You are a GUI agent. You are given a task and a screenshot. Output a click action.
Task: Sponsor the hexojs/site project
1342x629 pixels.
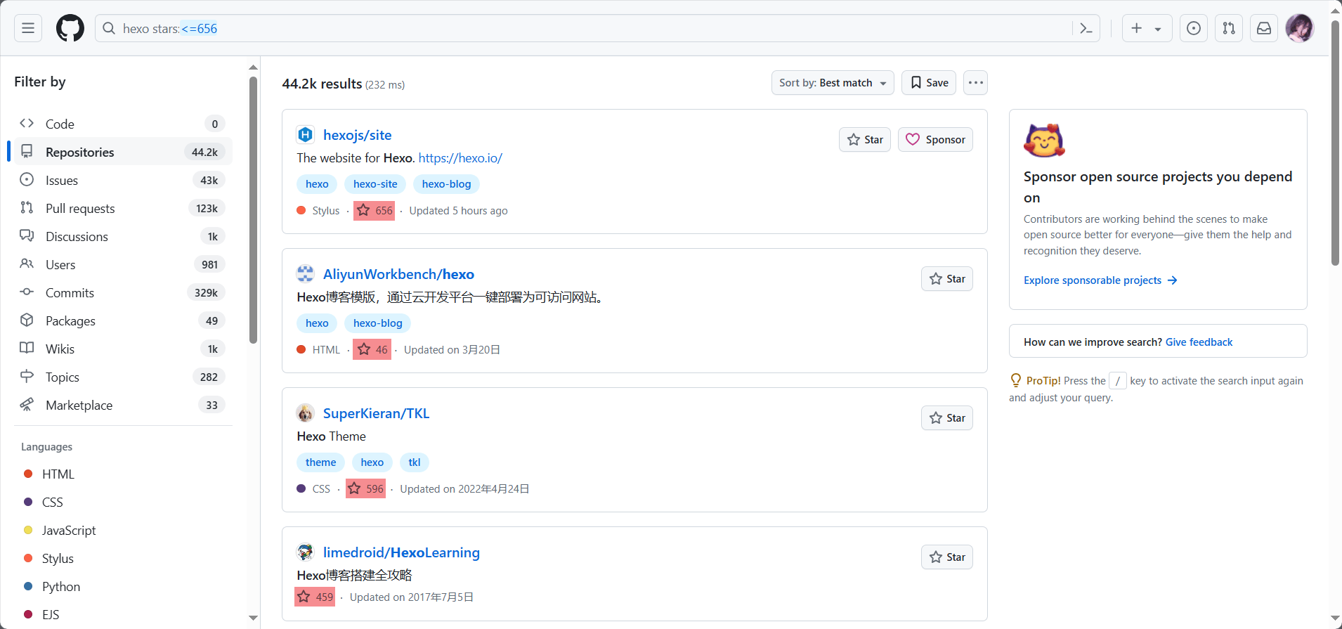pyautogui.click(x=935, y=140)
